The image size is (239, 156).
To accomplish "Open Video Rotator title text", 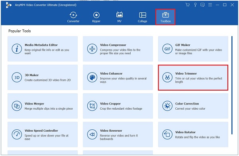I will pyautogui.click(x=185, y=132).
